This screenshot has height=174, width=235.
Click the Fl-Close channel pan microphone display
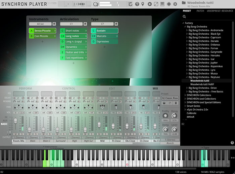116,107
